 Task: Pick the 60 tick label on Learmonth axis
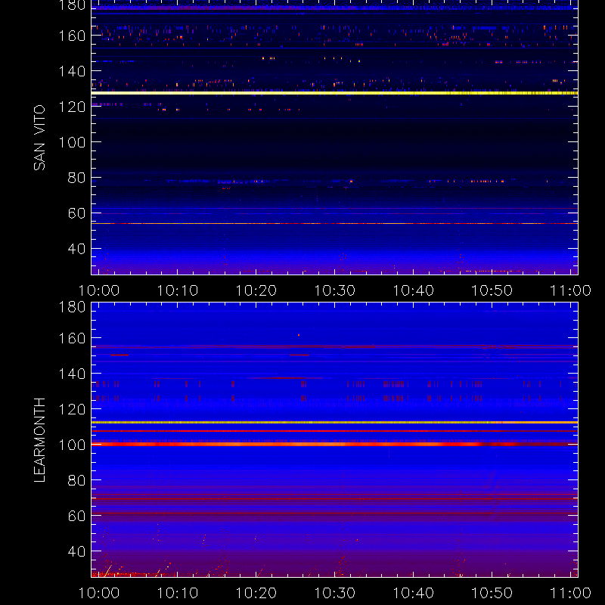click(x=76, y=516)
